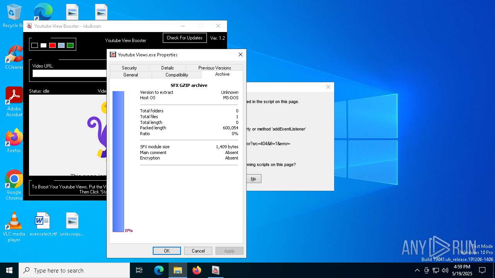The image size is (495, 278).
Task: Open the VLC media player desktop shortcut
Action: (14, 227)
